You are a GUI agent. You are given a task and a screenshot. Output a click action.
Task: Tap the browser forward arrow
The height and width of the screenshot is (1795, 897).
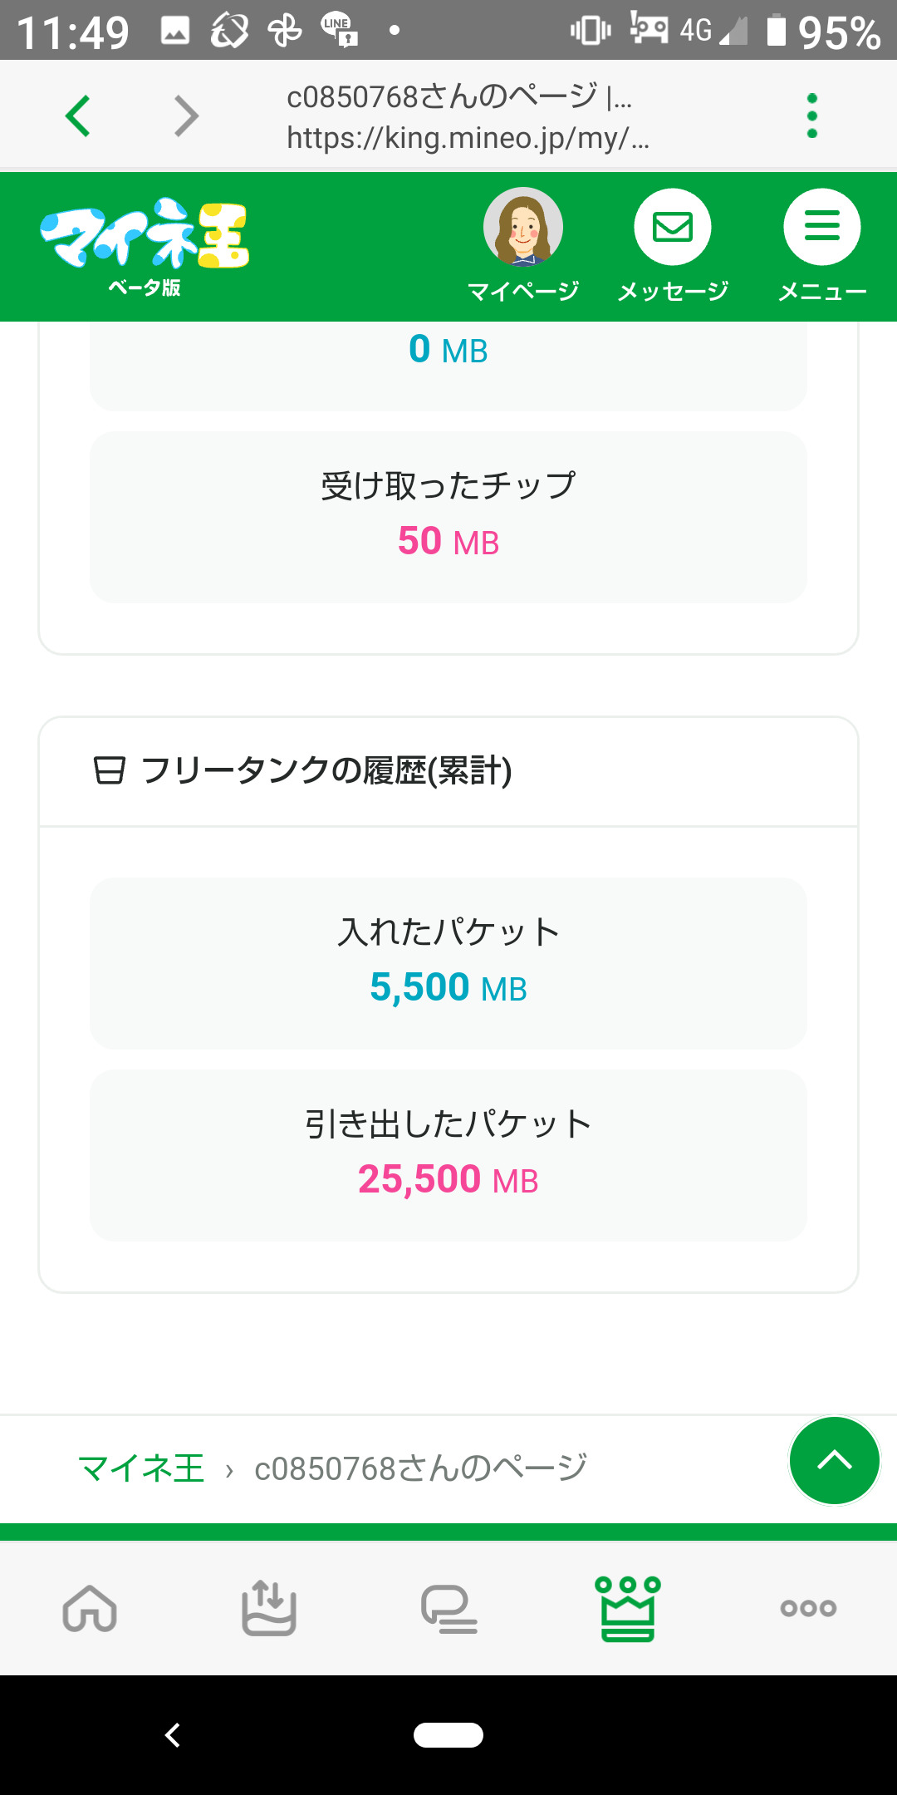coord(186,116)
